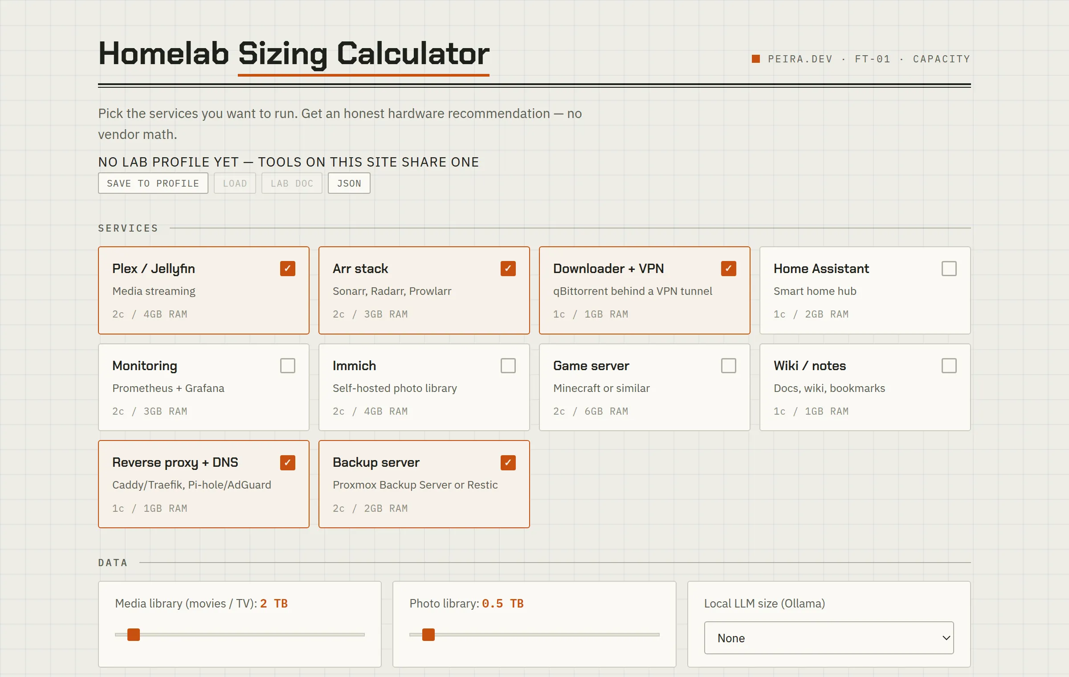Click the CAPACITY header label
Viewport: 1069px width, 677px height.
942,59
